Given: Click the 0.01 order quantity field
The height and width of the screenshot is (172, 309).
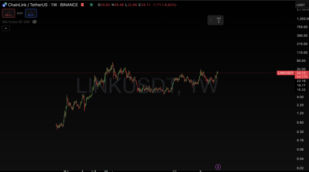Looking at the screenshot, I should pos(20,13).
